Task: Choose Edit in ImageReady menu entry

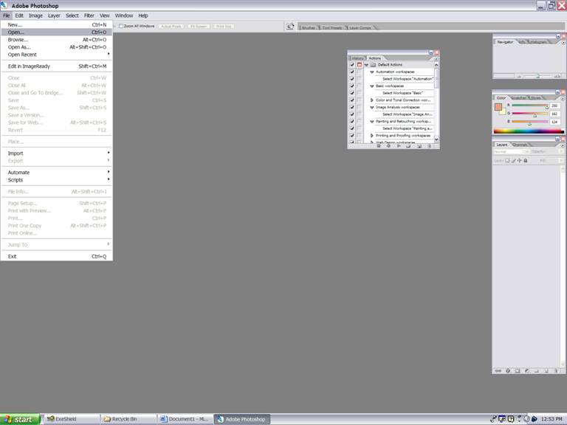Action: click(56, 66)
